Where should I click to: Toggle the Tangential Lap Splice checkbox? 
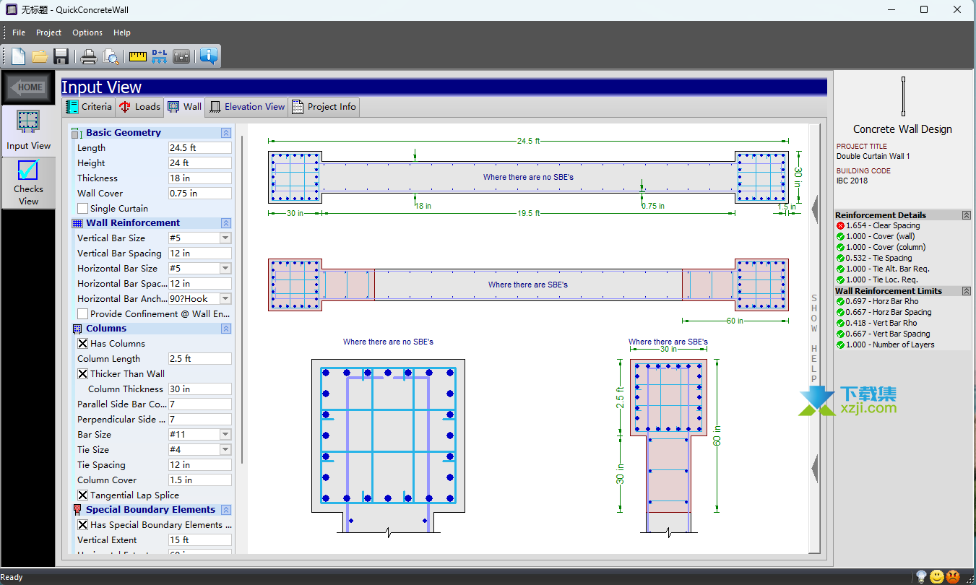pos(82,495)
